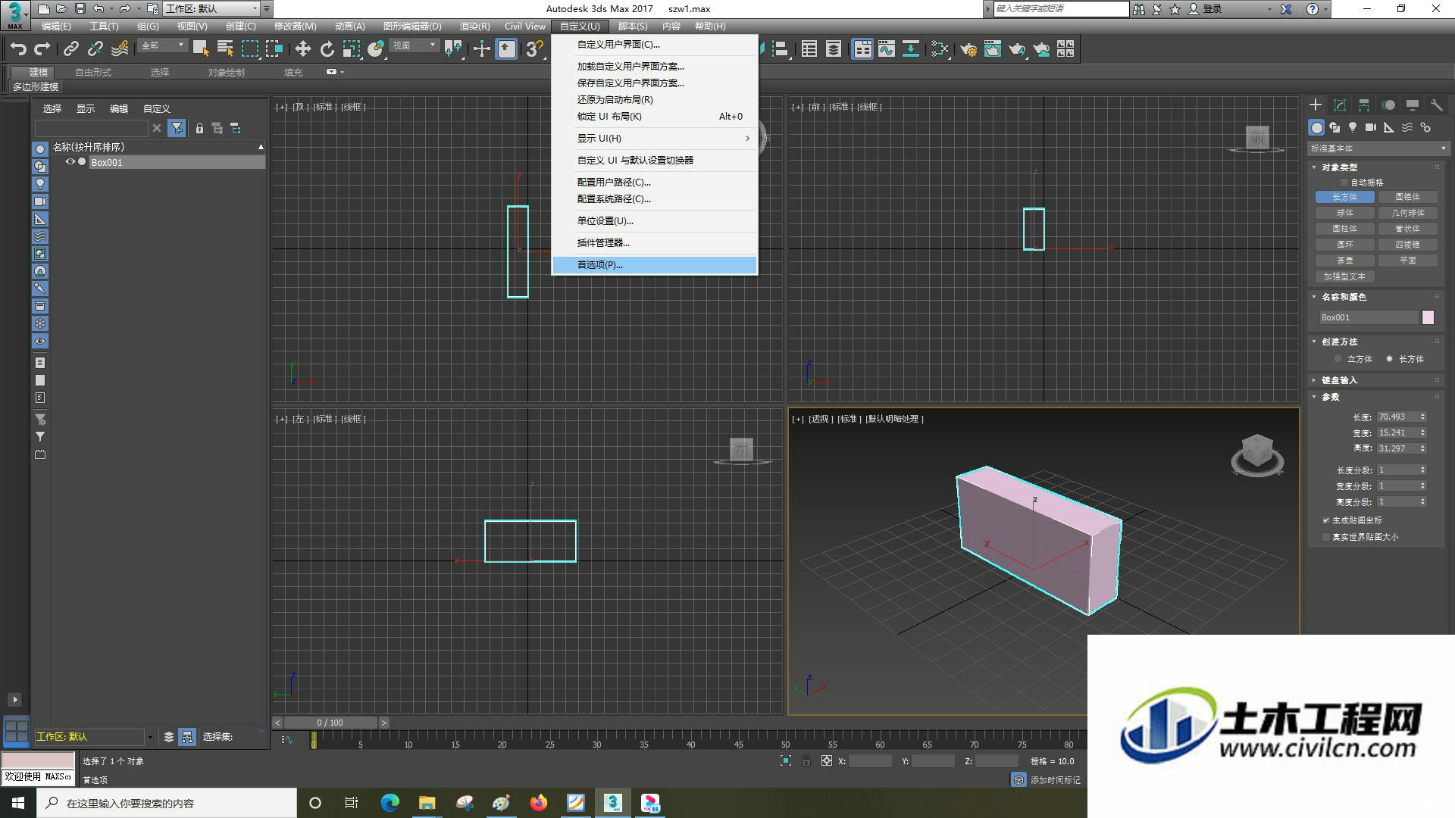Select the 立方体 creation method radio
Viewport: 1455px width, 818px height.
tap(1338, 359)
